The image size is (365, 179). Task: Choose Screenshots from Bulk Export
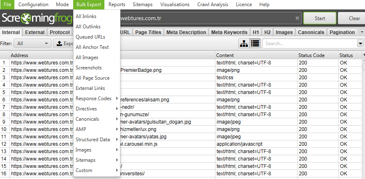pyautogui.click(x=97, y=68)
